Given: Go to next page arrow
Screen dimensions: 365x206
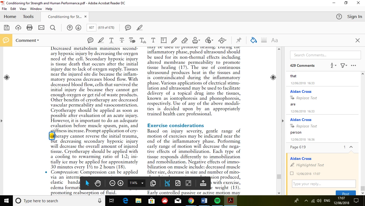Looking at the screenshot, I should pyautogui.click(x=78, y=28).
